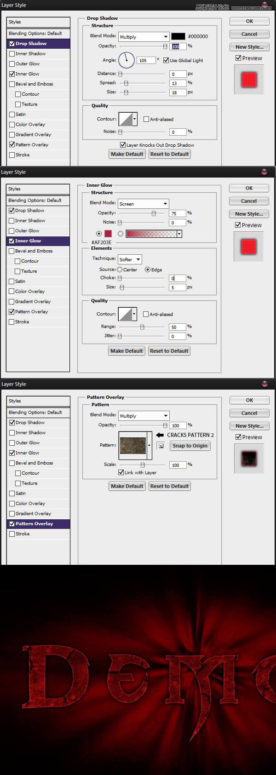Select Color Overlay row in Pattern Overlay dialog
This screenshot has width=276, height=775.
coord(39,504)
